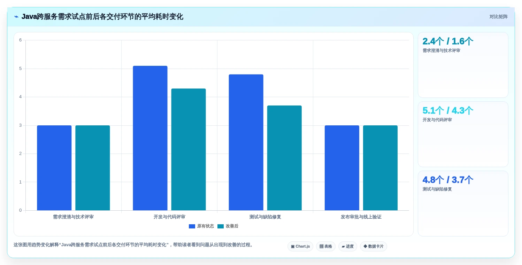The width and height of the screenshot is (522, 265).
Task: Click the x-axis label 开发与代码评审
Action: click(169, 217)
